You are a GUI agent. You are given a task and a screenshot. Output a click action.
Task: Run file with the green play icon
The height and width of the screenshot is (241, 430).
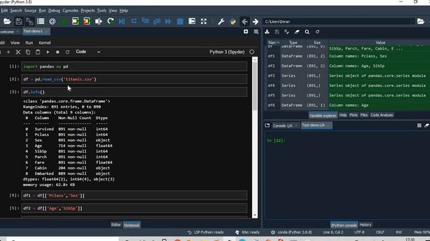point(64,21)
